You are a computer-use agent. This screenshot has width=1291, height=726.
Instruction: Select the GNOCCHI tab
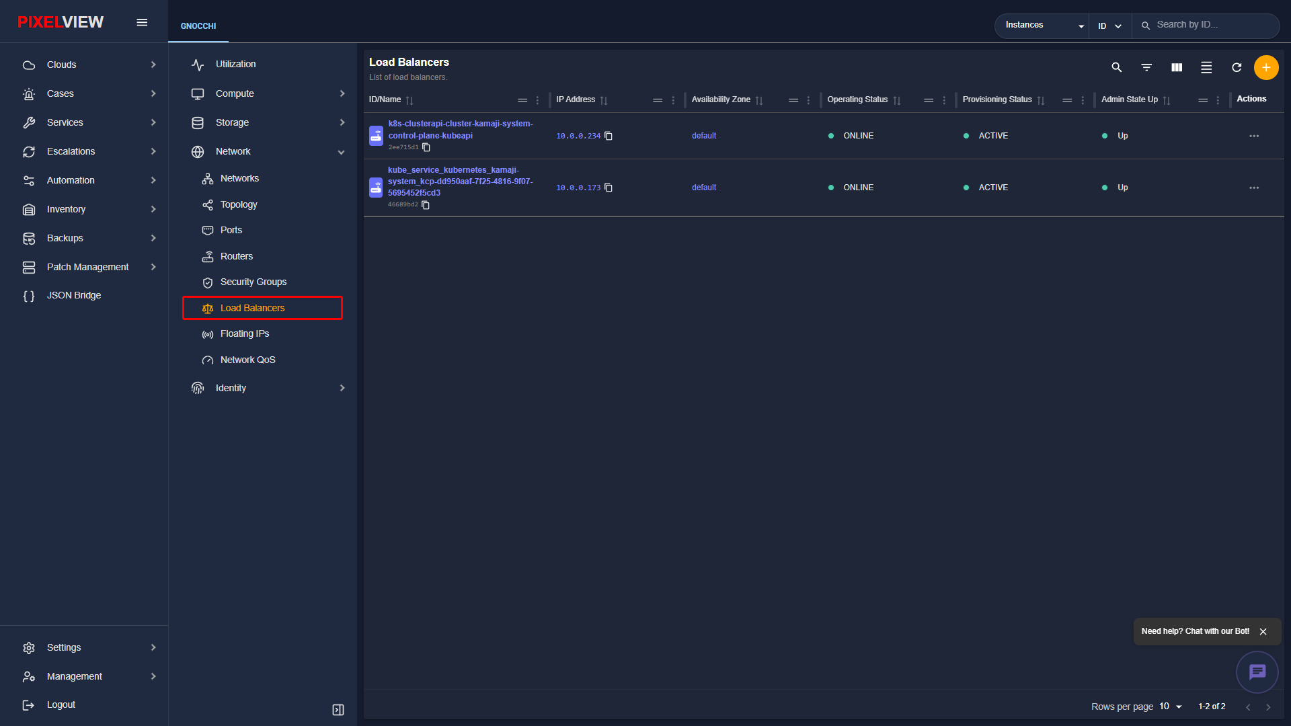(x=198, y=26)
